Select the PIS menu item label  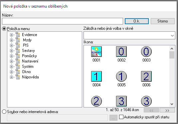tap(26, 45)
